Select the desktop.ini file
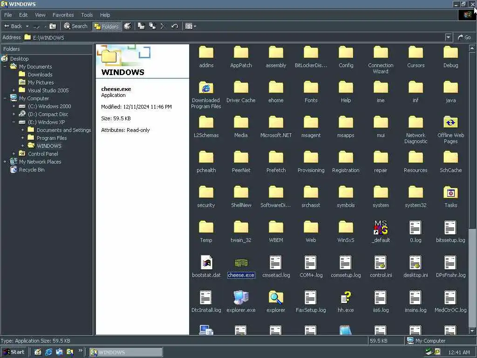Screen dimensions: 477x358 416,266
